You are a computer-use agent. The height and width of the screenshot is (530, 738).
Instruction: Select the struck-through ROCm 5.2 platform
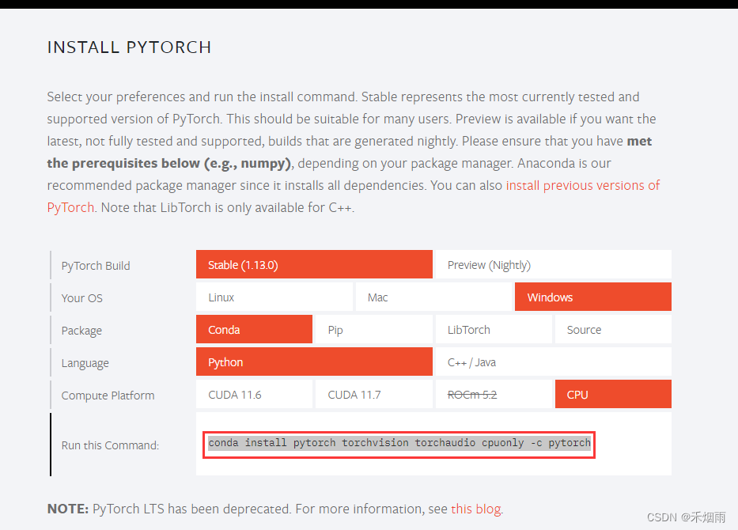494,395
